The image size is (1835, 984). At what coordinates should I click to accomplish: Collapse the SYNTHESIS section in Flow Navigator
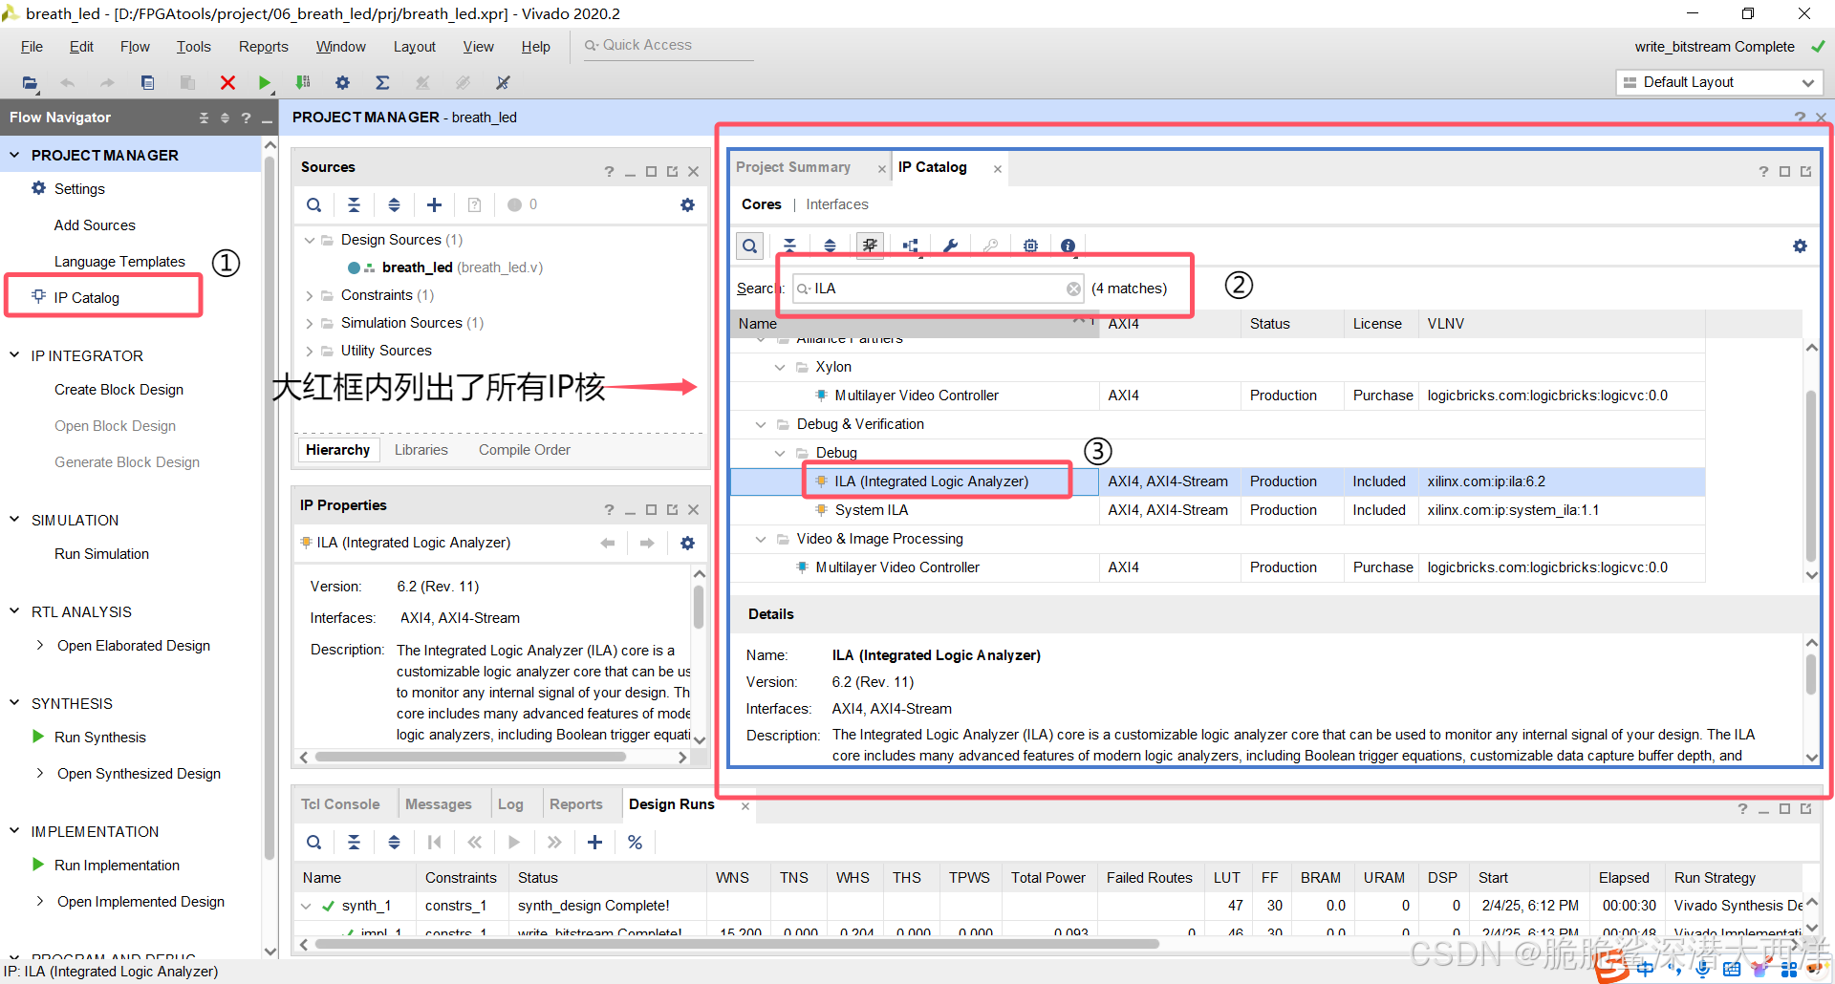pos(14,703)
